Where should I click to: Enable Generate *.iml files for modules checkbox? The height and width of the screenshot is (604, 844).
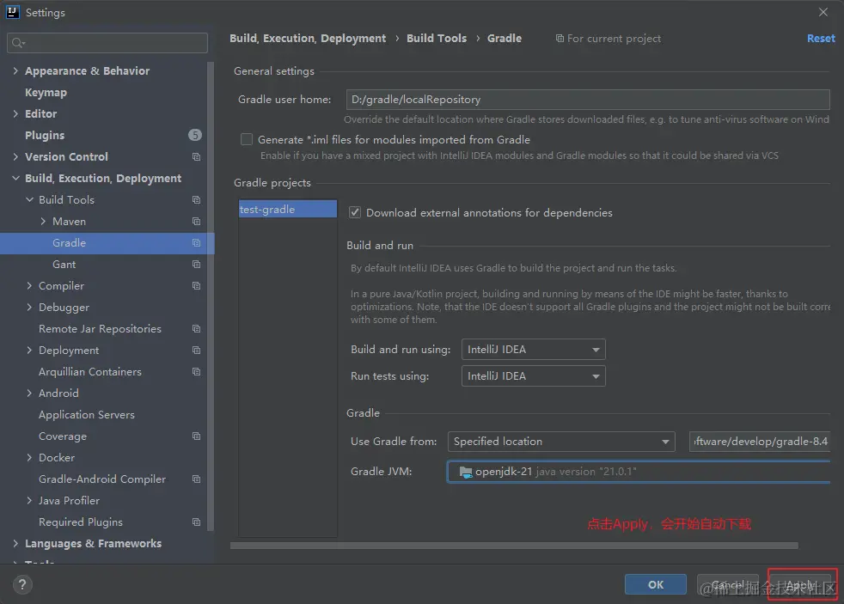click(247, 140)
